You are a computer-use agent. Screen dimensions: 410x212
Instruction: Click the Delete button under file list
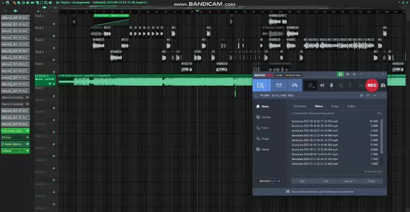click(x=371, y=181)
